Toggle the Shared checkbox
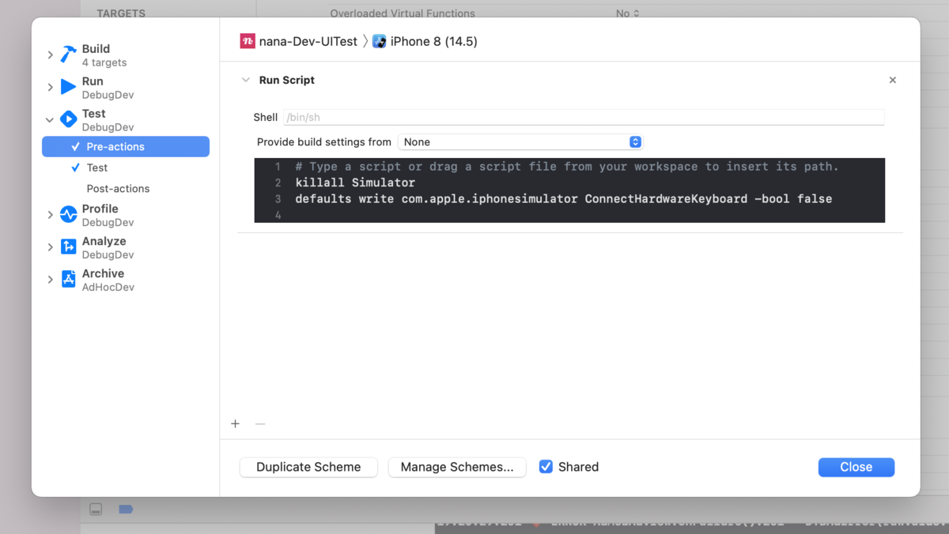The image size is (949, 534). pos(546,467)
